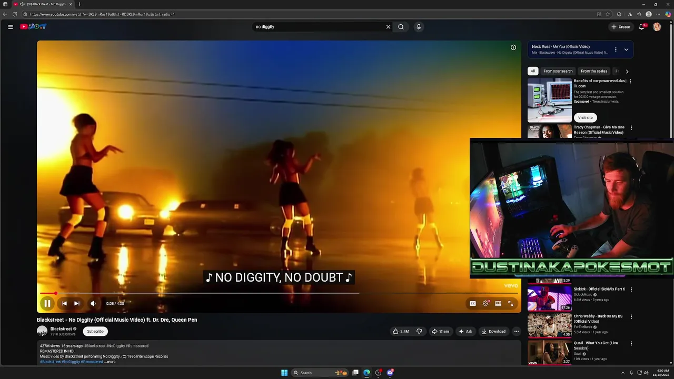This screenshot has width=674, height=379.
Task: Expand the description with ...more
Action: 110,362
